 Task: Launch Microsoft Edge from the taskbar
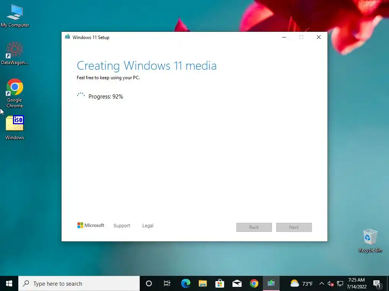185,283
